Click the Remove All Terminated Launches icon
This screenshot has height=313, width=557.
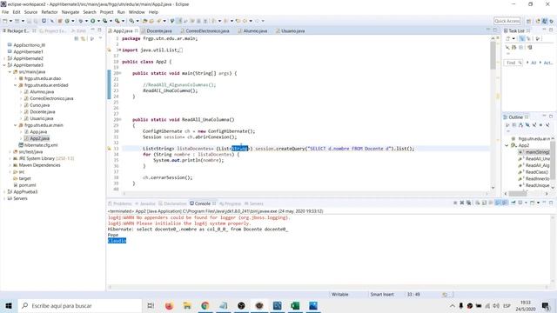(469, 203)
